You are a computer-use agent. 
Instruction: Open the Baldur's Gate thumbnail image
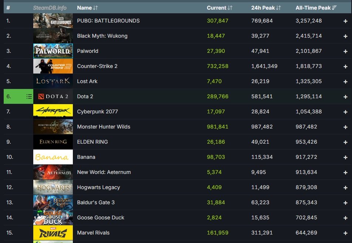pos(53,202)
